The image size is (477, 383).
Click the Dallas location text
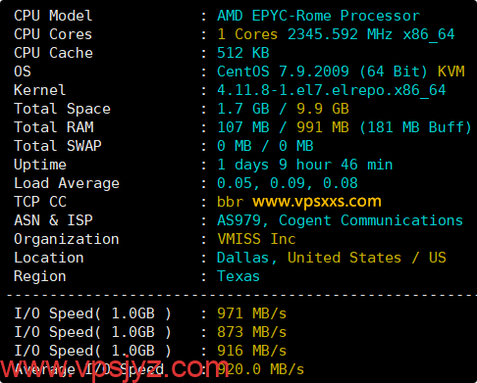pos(246,258)
